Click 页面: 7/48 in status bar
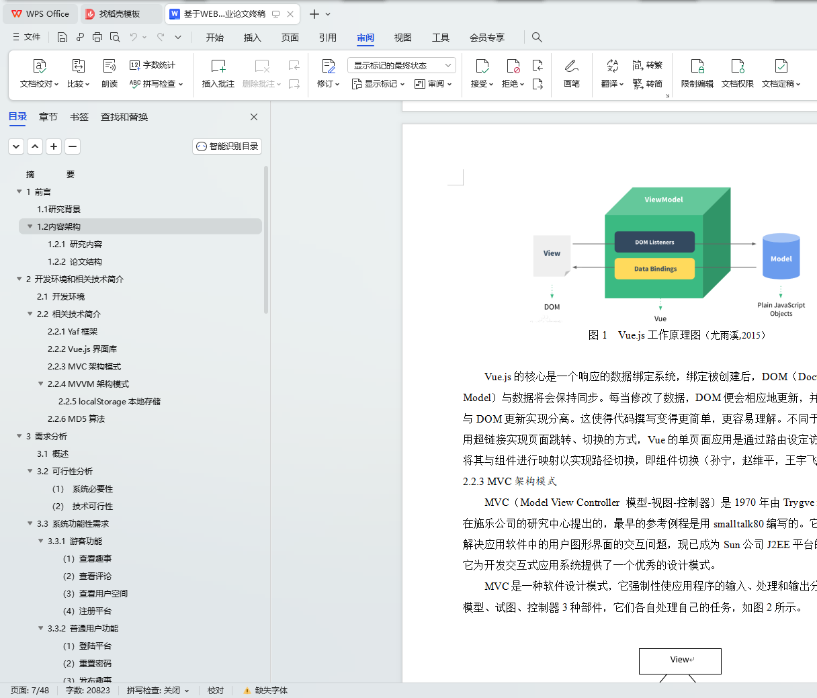The height and width of the screenshot is (698, 817). click(30, 691)
